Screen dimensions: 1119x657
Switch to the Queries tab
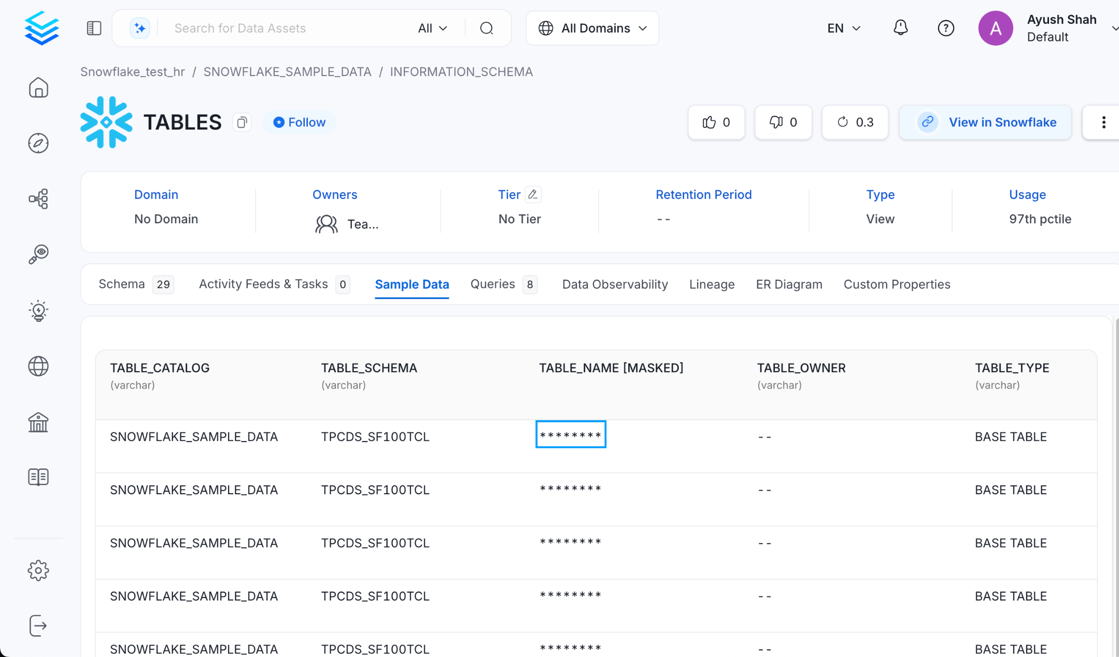(x=492, y=284)
